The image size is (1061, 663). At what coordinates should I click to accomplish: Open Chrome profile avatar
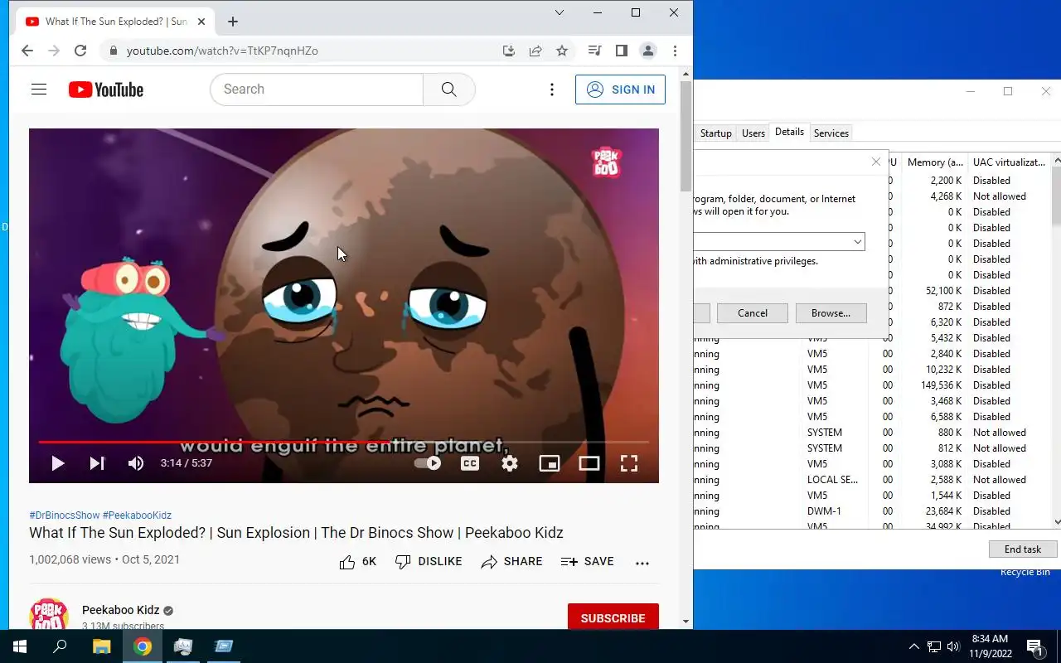648,51
